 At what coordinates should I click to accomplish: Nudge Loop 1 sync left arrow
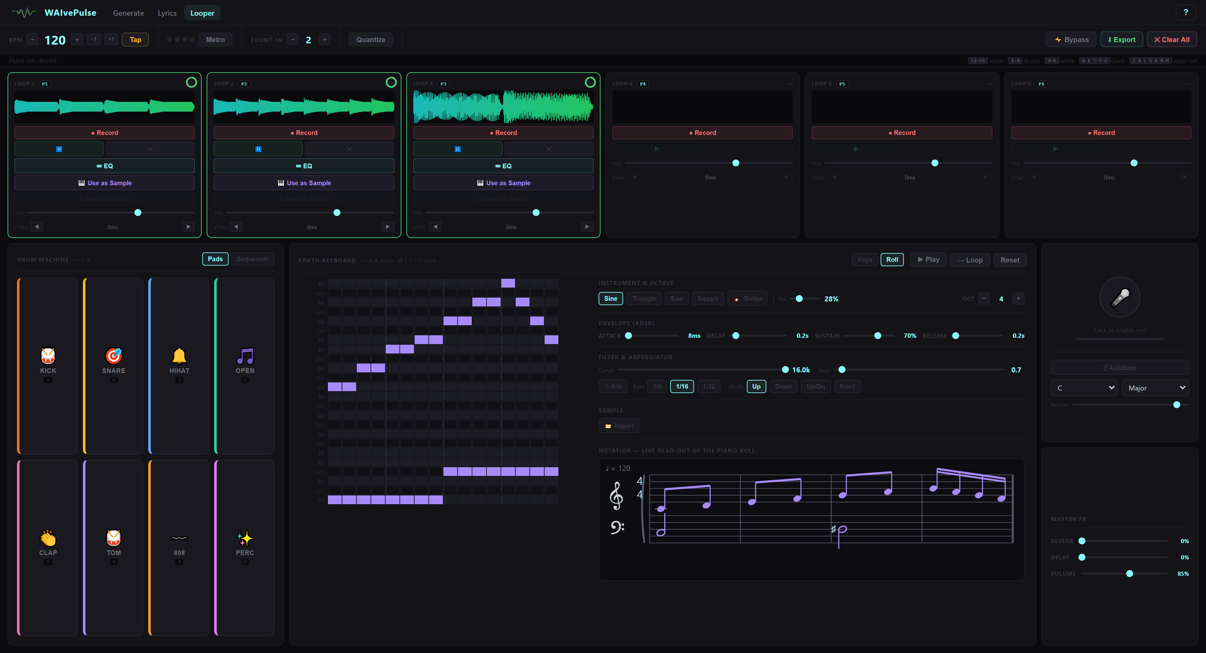36,227
